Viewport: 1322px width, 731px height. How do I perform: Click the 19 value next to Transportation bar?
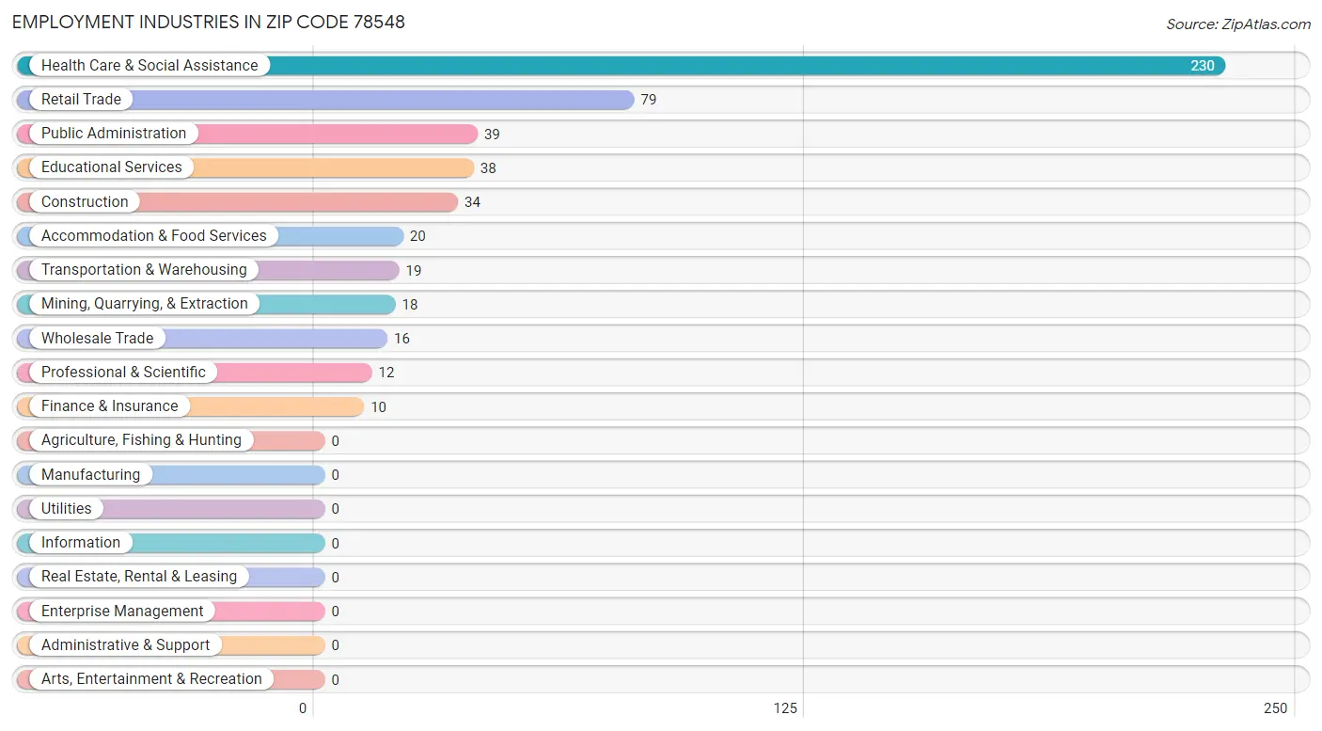(414, 270)
